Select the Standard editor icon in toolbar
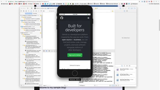 click(120, 8)
